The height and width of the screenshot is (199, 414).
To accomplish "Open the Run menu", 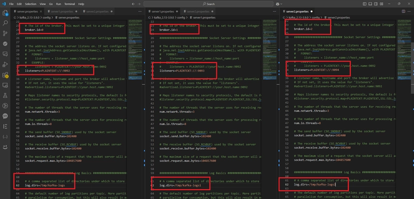I will click(58, 4).
